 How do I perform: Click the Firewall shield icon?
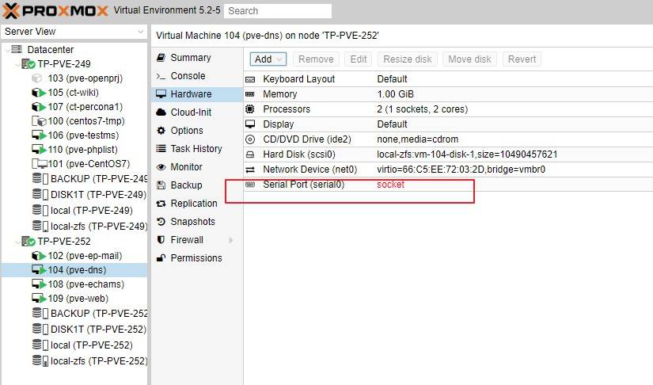tap(161, 240)
